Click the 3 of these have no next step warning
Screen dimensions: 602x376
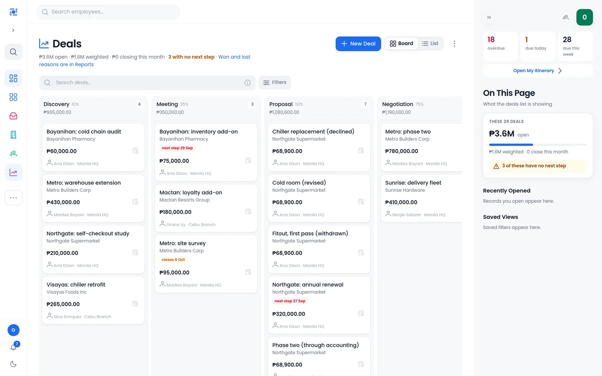[x=538, y=166]
